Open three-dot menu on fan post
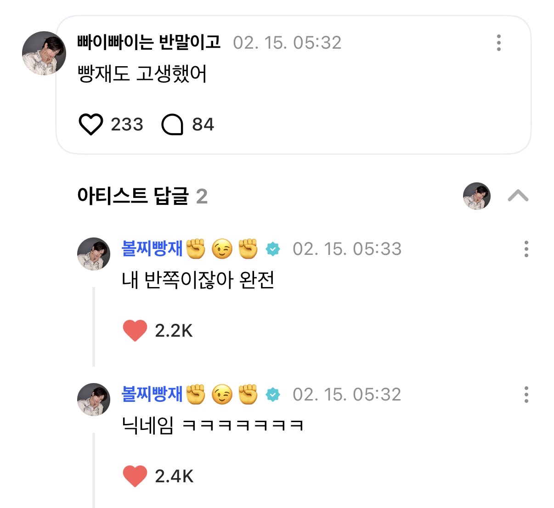Viewport: 554px width, 508px height. coord(498,43)
